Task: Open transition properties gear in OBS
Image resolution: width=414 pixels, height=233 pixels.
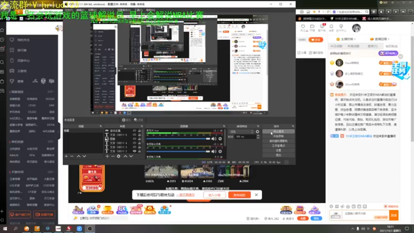Action: coord(257,132)
